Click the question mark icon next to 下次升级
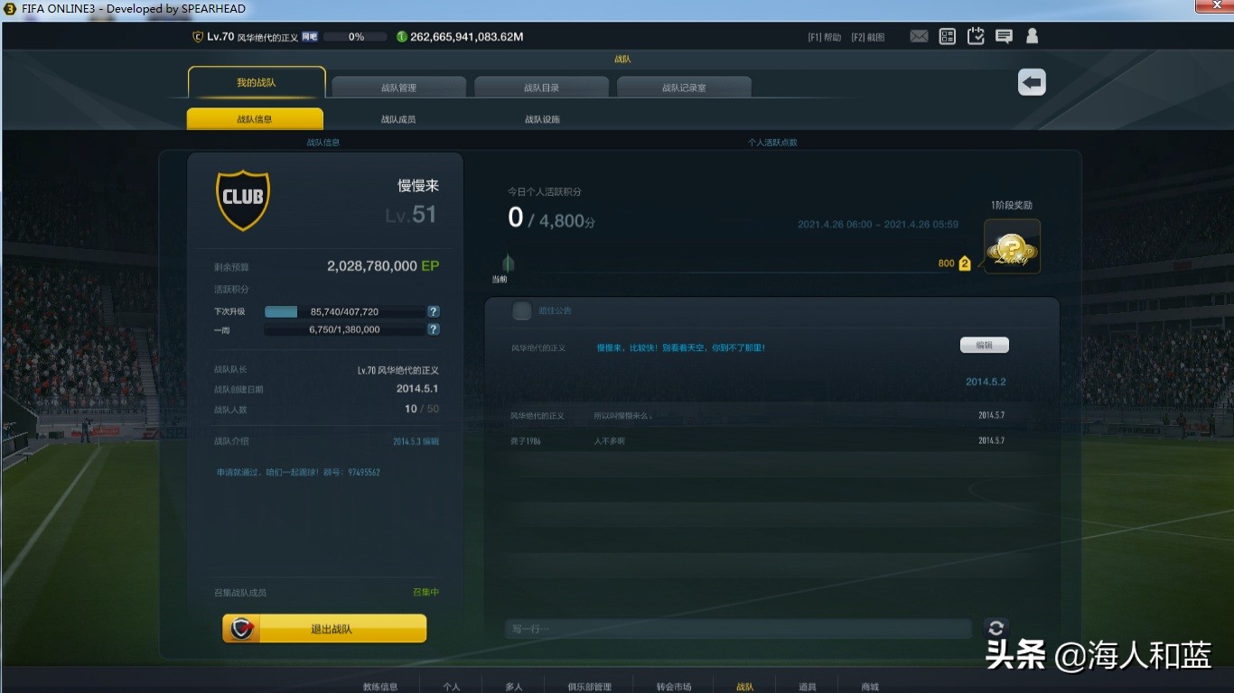The image size is (1234, 693). 433,311
